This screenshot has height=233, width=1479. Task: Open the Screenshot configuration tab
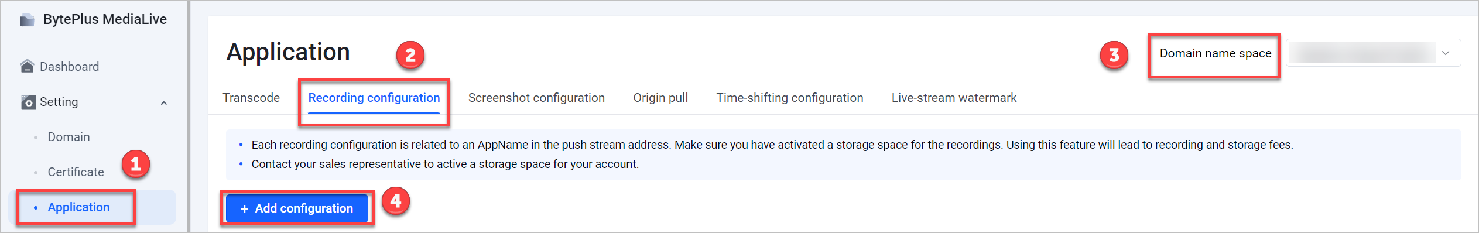[x=536, y=98]
